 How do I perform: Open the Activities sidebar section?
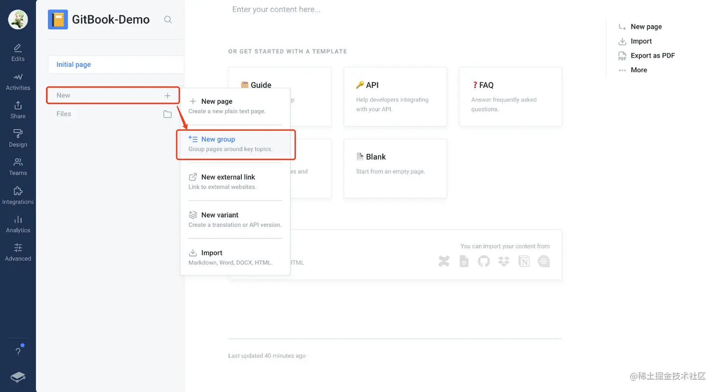pos(18,82)
